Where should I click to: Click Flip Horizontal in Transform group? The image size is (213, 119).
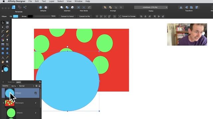[181, 7]
